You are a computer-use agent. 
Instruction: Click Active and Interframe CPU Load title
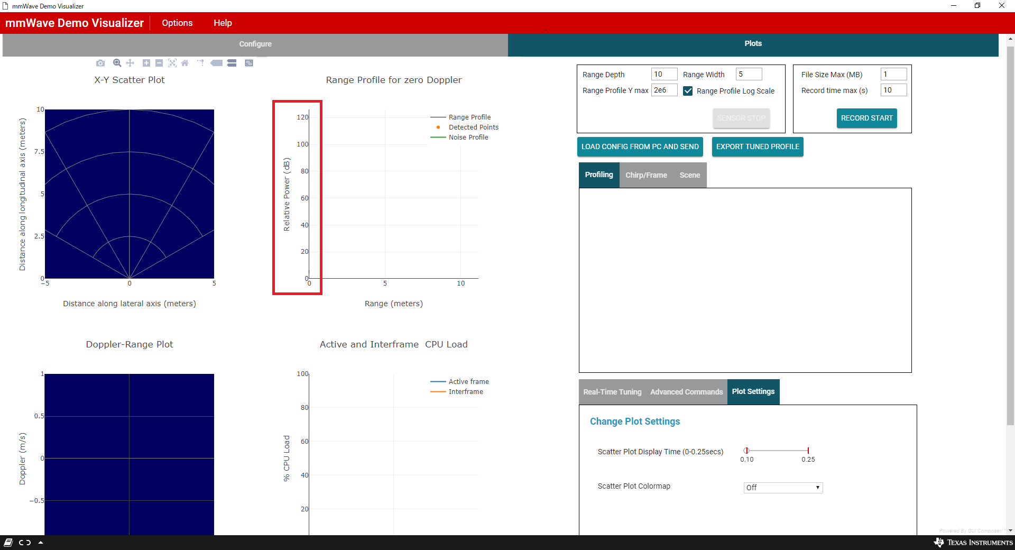click(x=394, y=344)
